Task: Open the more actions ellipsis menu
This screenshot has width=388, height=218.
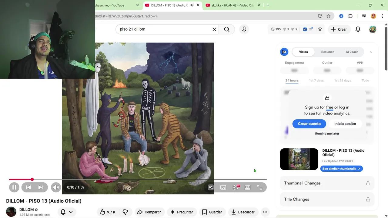Action: coord(265,212)
